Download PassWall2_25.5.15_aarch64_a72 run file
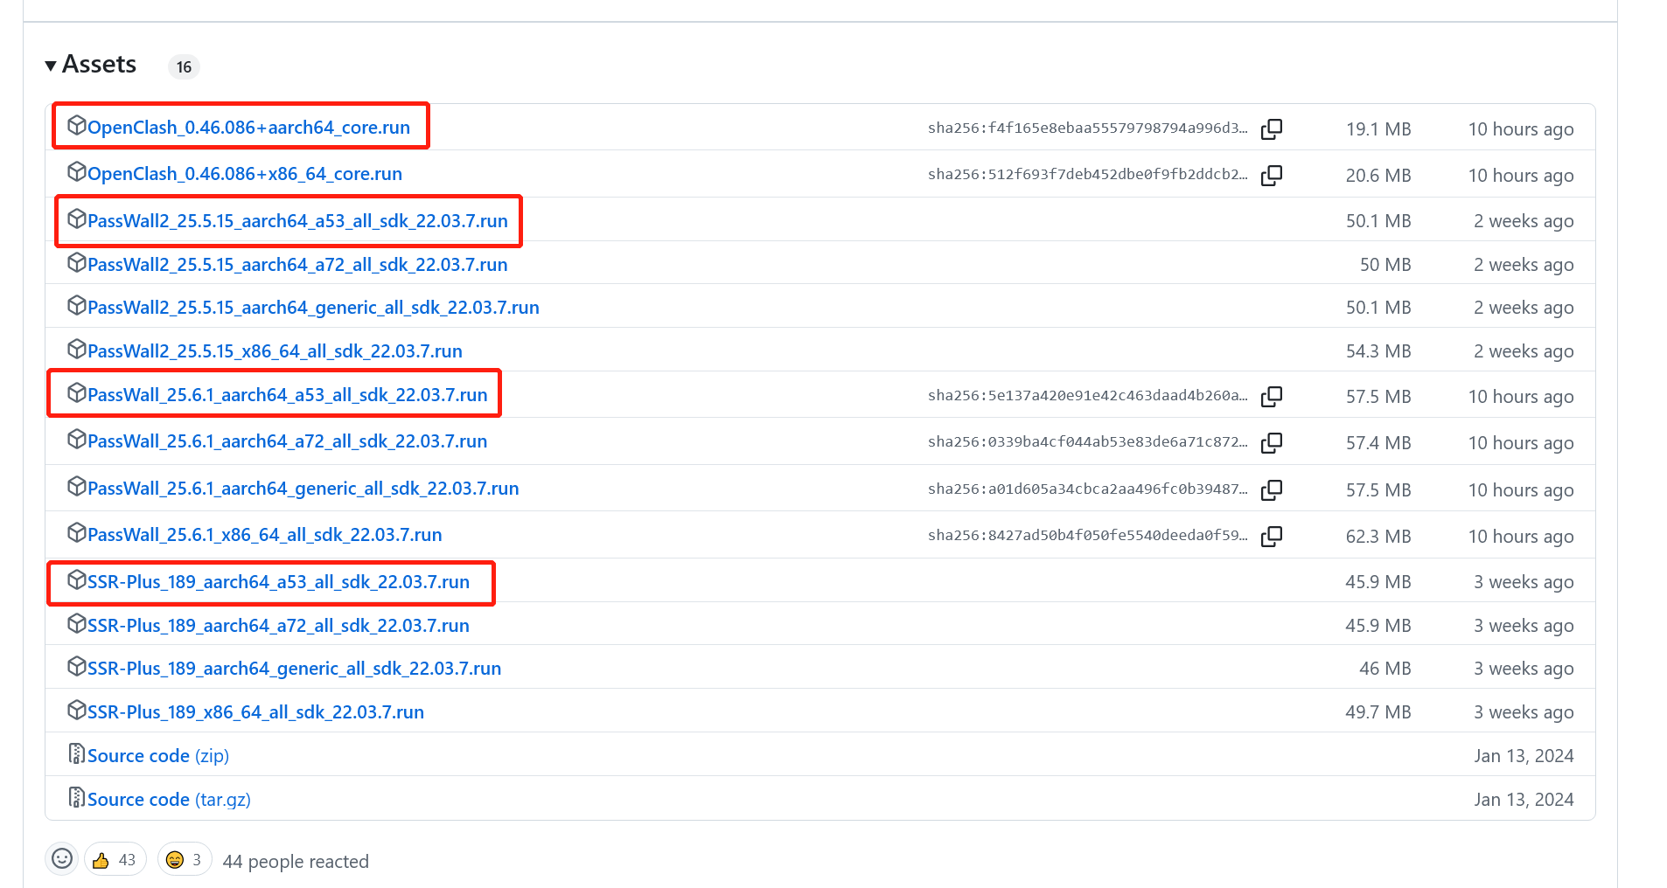Image resolution: width=1667 pixels, height=888 pixels. point(297,265)
